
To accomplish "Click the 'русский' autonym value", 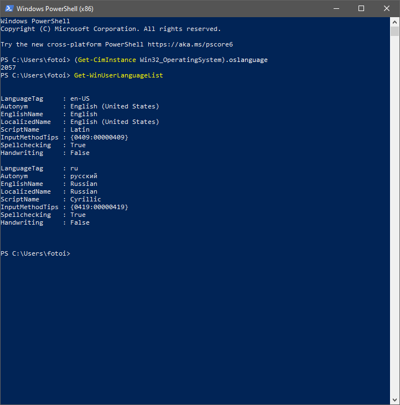I will click(84, 176).
